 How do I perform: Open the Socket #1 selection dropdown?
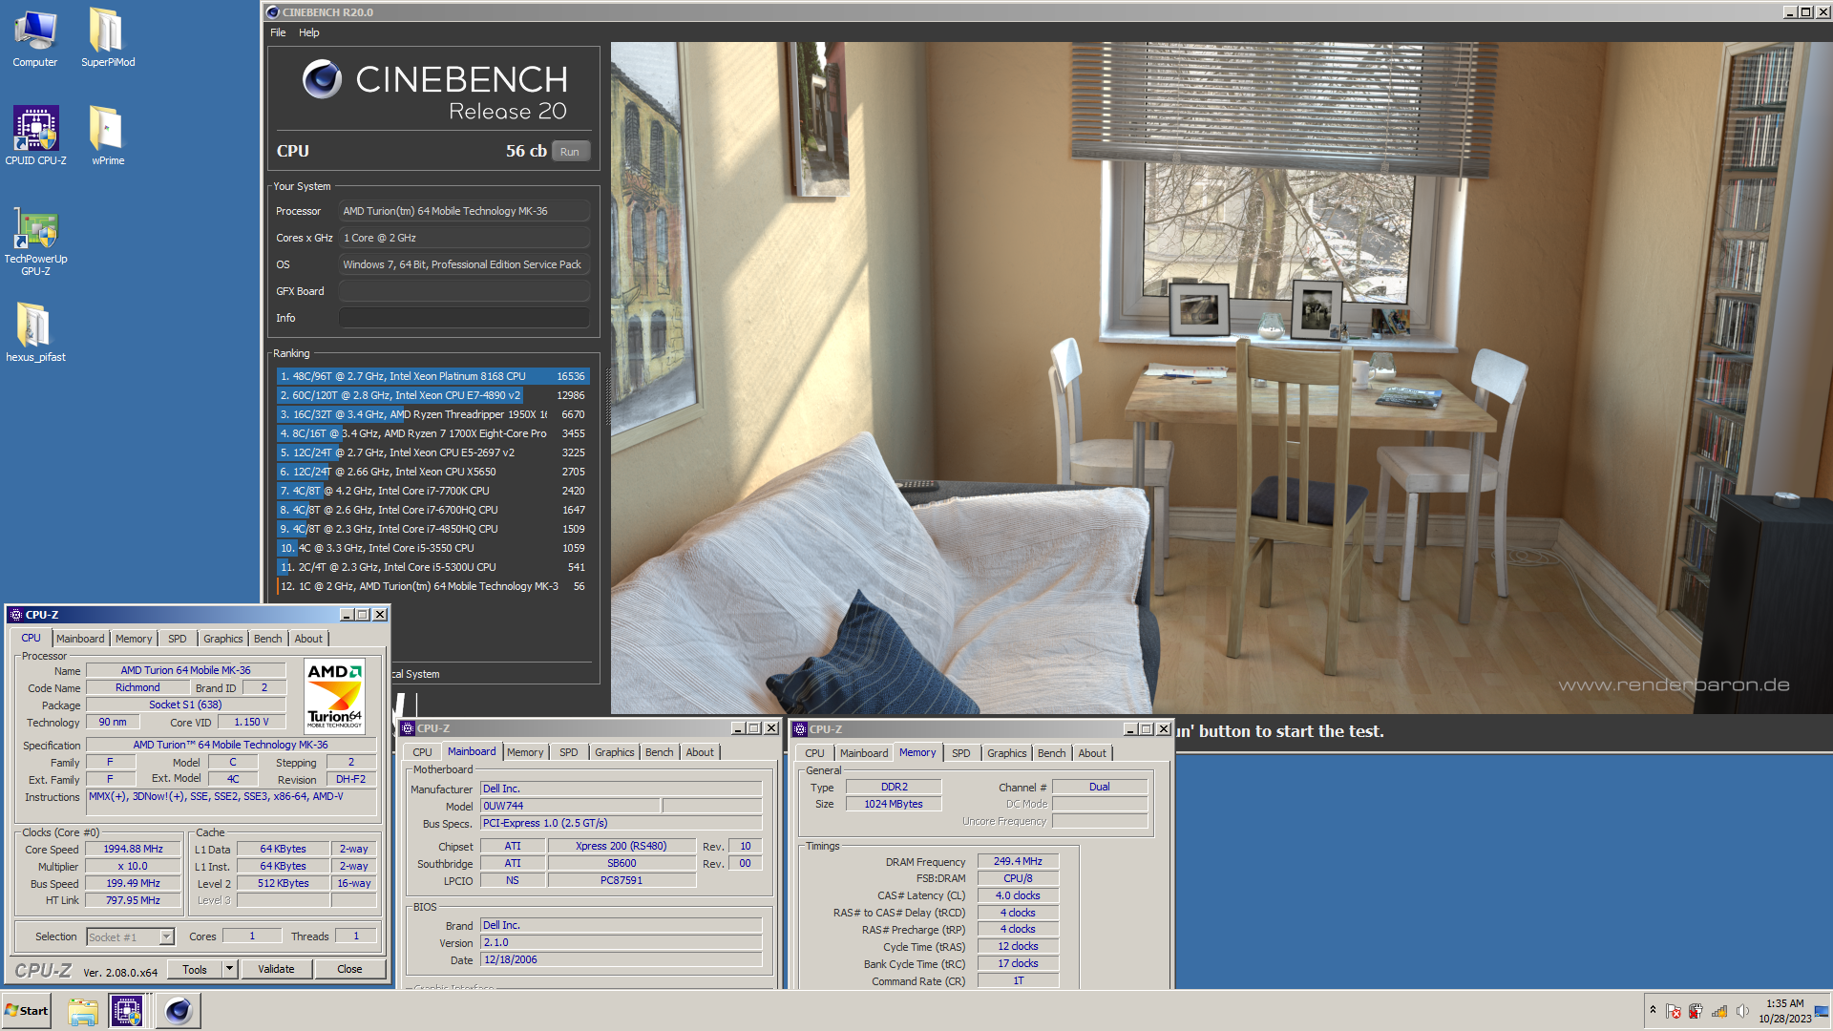click(166, 937)
